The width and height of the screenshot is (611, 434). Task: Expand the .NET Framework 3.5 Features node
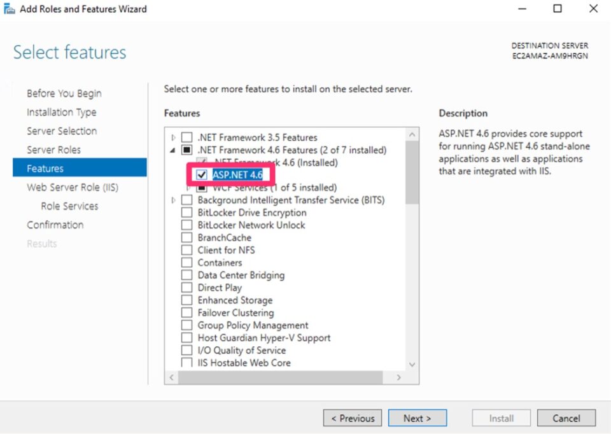point(173,137)
